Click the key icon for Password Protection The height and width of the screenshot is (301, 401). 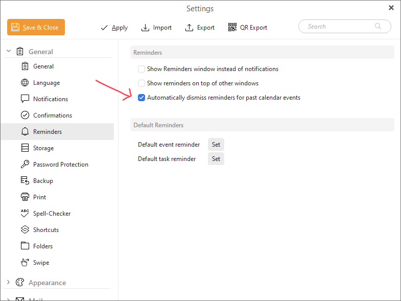point(25,165)
